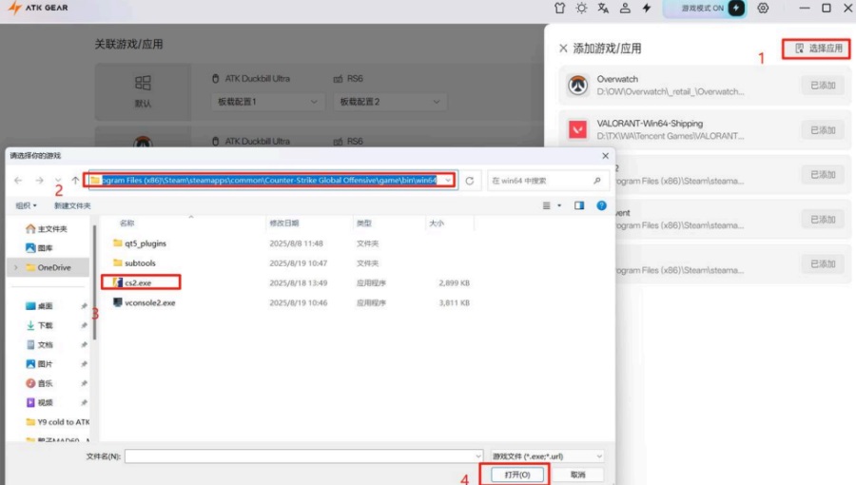The image size is (856, 485).
Task: Open the skin shirt icon in ATK Gear
Action: click(559, 9)
